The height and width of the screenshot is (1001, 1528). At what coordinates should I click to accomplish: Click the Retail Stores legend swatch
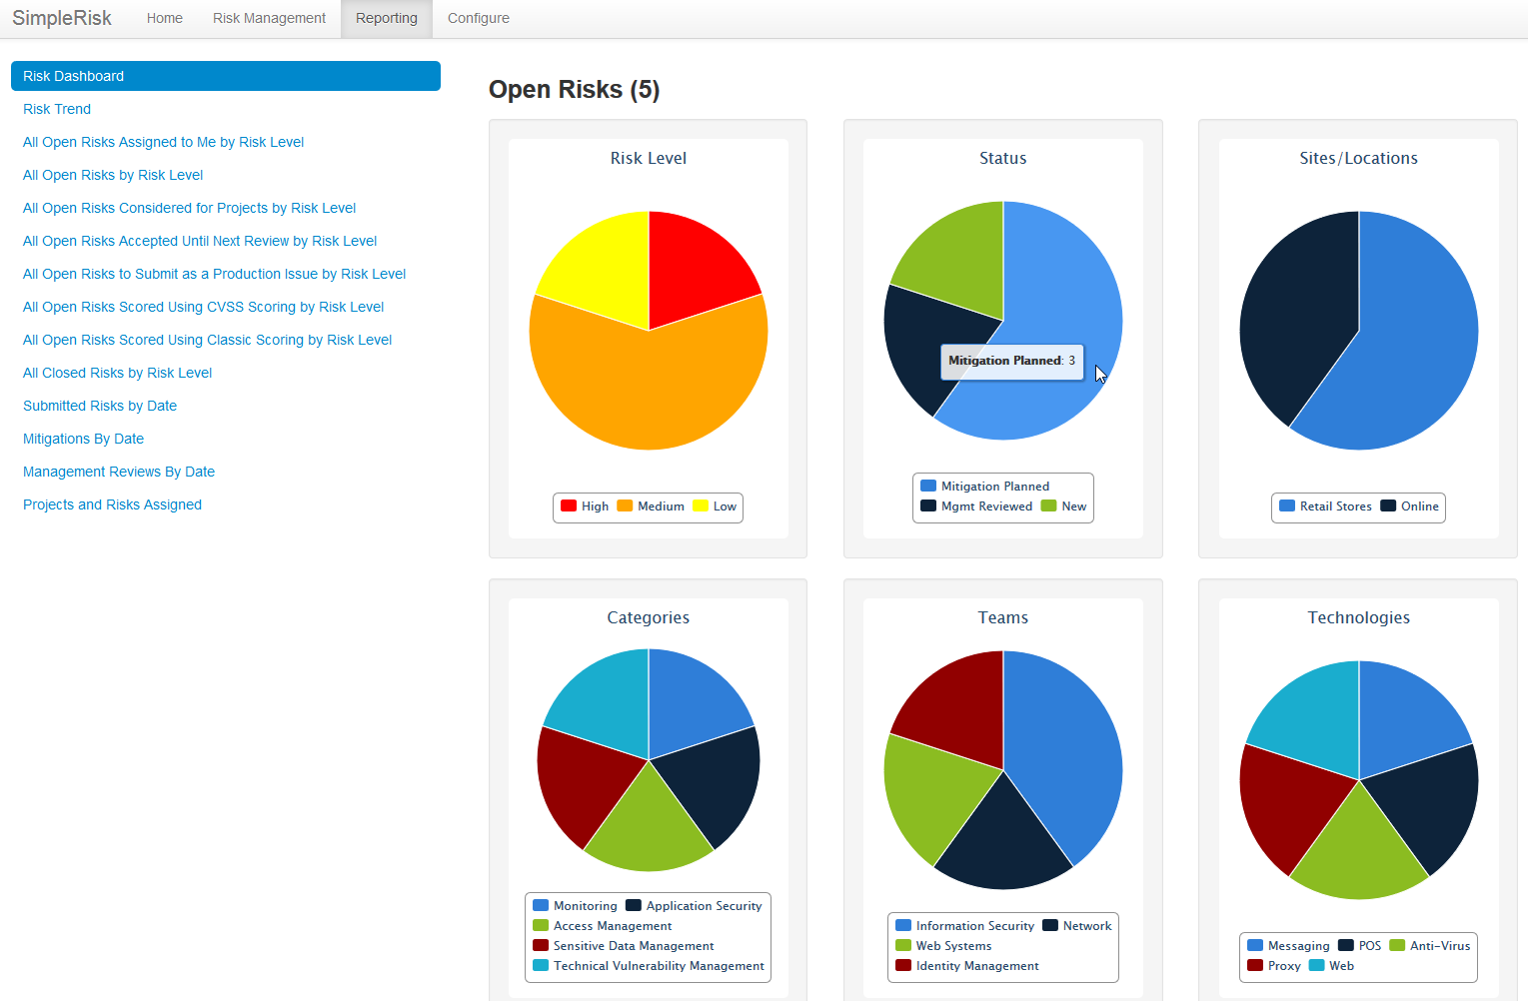point(1287,505)
